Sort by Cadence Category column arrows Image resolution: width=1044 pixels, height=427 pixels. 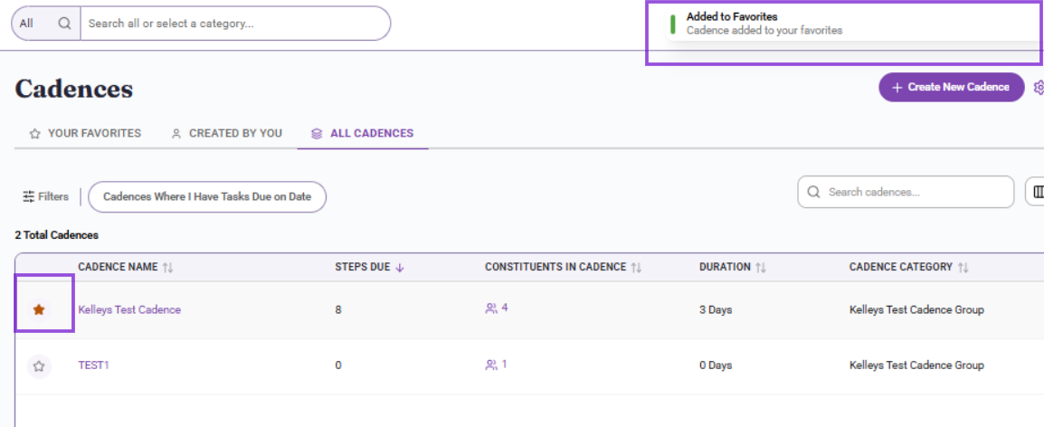[x=963, y=267]
